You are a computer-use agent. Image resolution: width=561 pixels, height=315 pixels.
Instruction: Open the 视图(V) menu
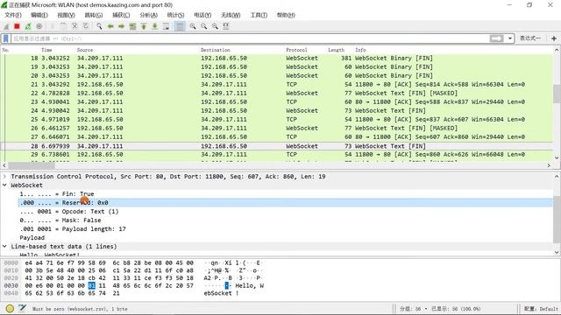coord(66,15)
